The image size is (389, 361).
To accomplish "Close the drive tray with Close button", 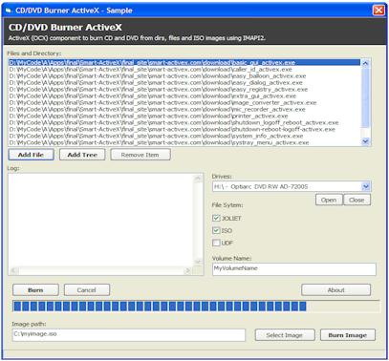I will coord(357,200).
